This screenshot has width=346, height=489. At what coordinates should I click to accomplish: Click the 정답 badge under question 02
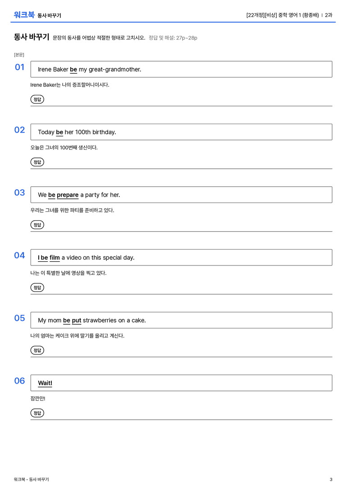[37, 162]
